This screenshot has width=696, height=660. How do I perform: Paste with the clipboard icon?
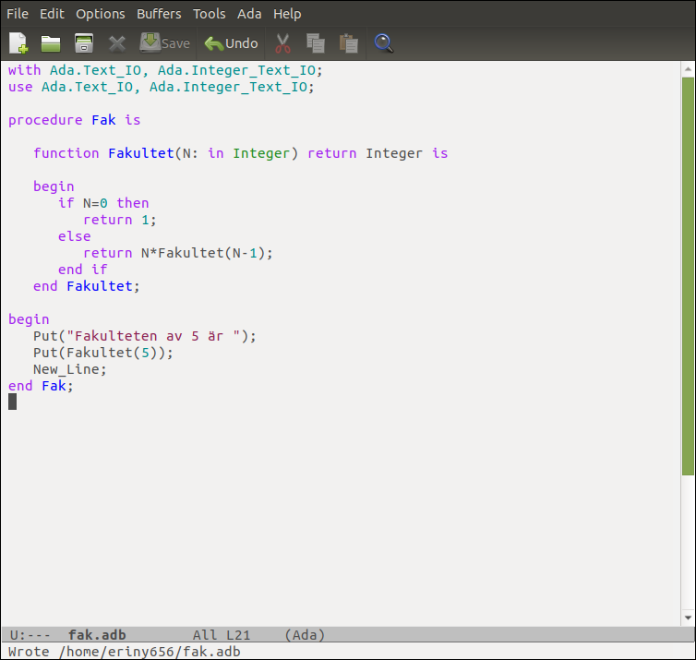[349, 43]
